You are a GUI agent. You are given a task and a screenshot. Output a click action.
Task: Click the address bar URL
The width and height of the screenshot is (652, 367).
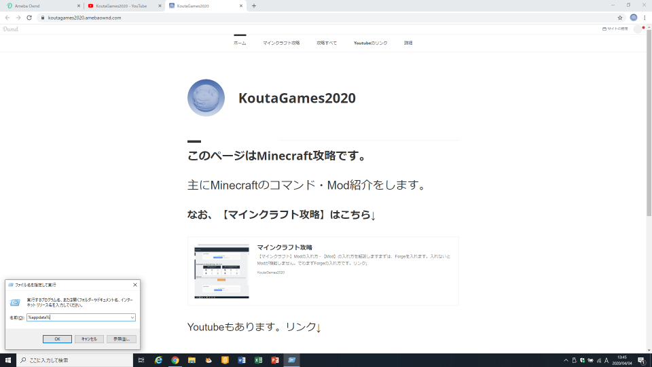[84, 18]
